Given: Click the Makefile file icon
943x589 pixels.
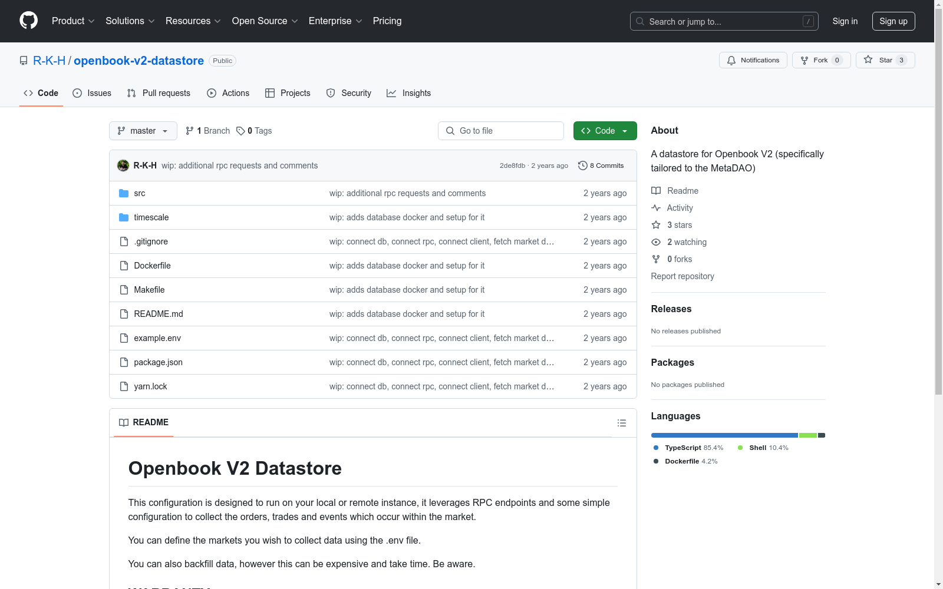Looking at the screenshot, I should 124,290.
